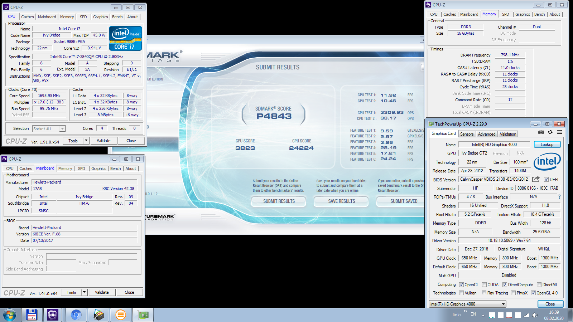The image size is (573, 322).
Task: Open Tools dropdown arrow in CPU-Z CPU window
Action: coord(86,141)
